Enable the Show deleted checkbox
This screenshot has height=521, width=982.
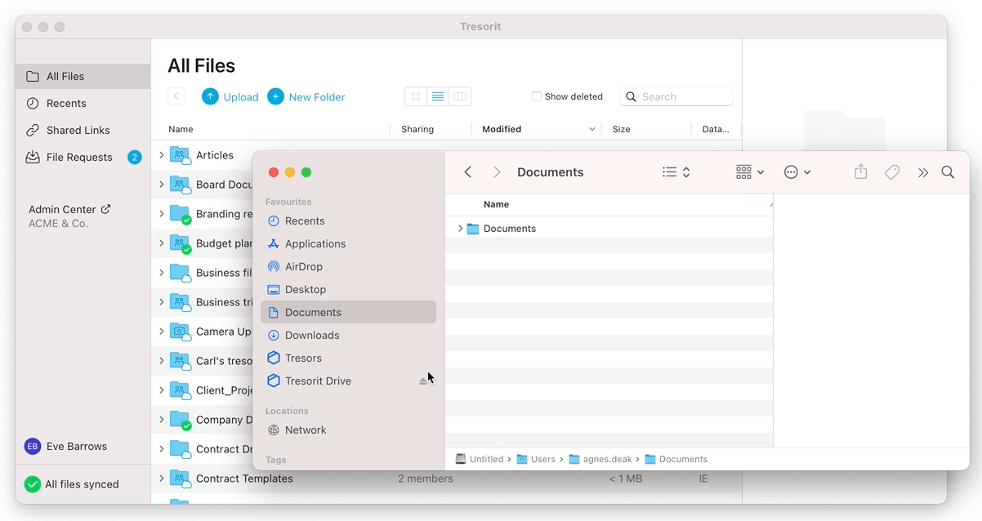click(x=537, y=96)
